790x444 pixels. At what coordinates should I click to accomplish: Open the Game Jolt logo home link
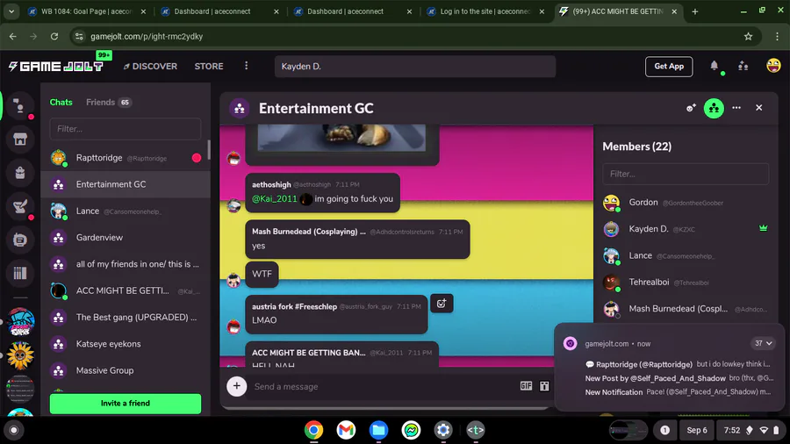click(x=56, y=67)
